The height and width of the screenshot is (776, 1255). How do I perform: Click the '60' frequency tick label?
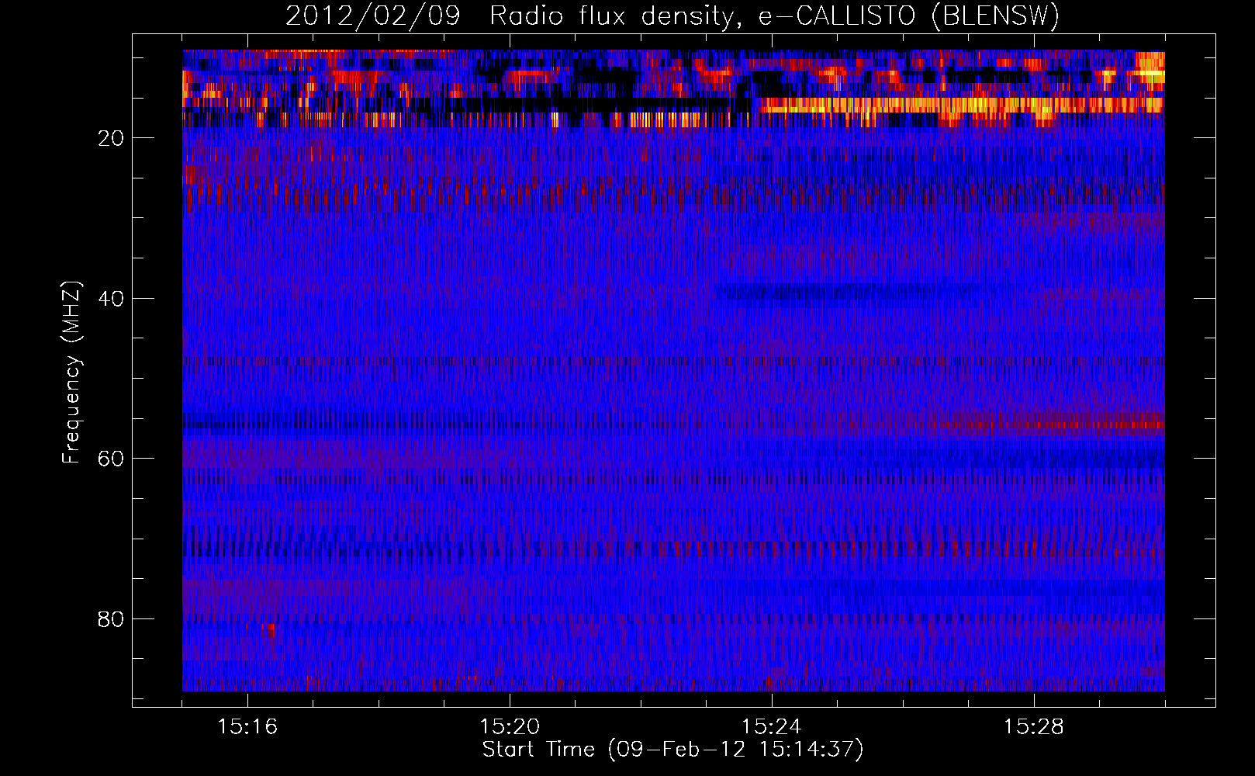112,459
